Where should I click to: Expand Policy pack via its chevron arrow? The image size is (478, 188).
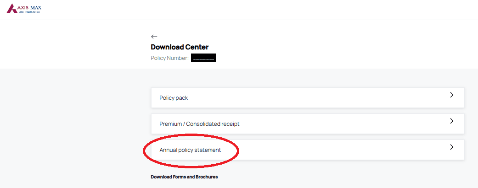tap(452, 95)
